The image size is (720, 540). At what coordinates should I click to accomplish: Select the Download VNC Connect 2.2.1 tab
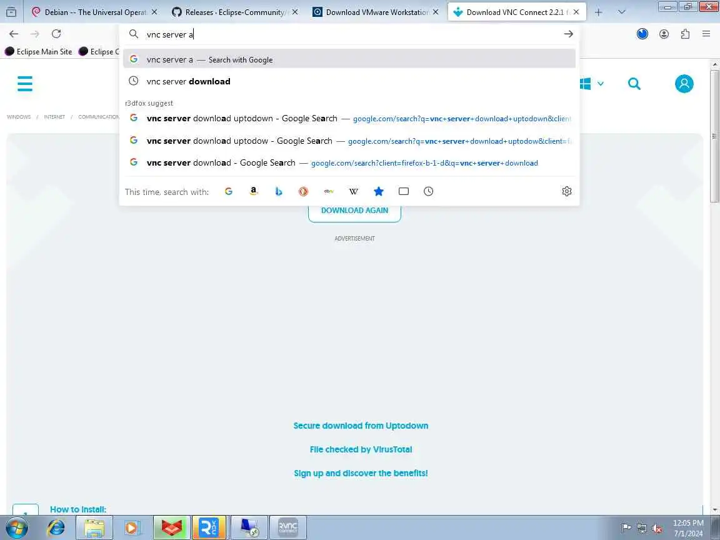(517, 12)
